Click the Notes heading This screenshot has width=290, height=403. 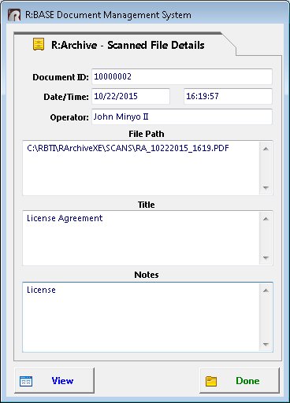pos(147,275)
